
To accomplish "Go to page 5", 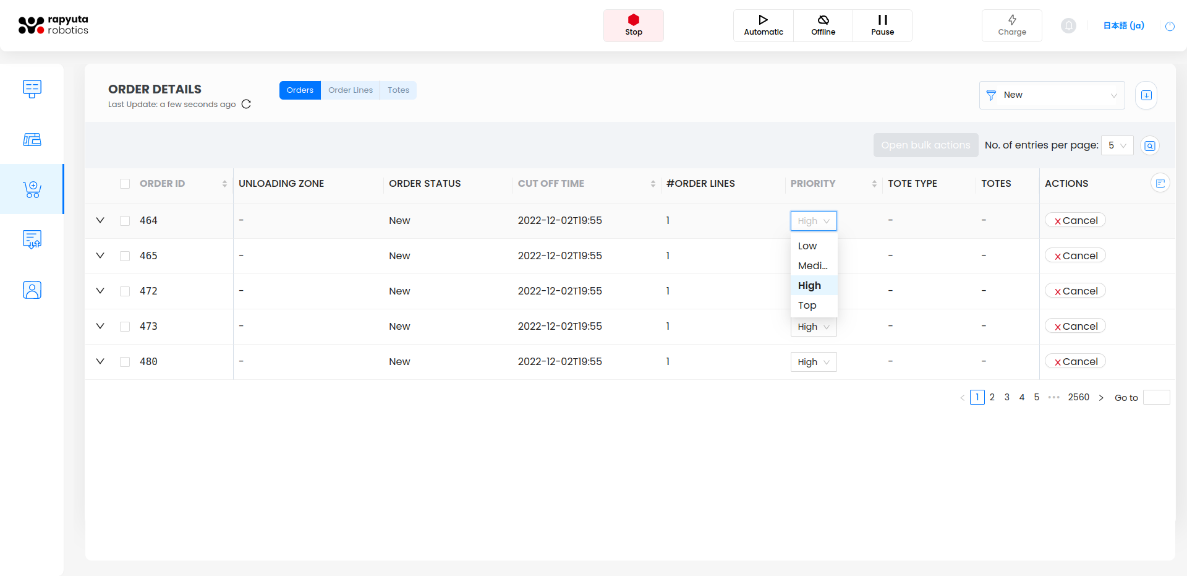I will click(x=1037, y=397).
